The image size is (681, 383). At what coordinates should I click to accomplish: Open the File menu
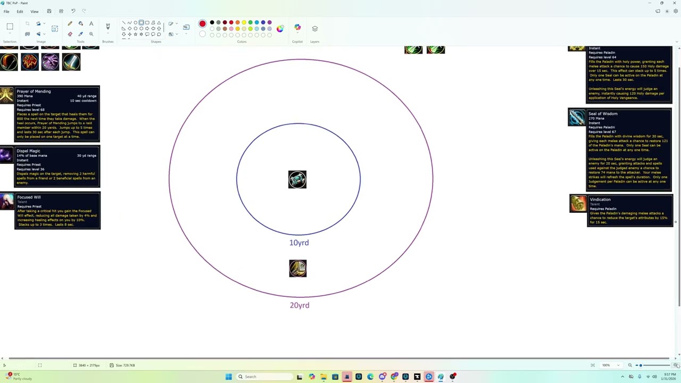click(x=6, y=11)
